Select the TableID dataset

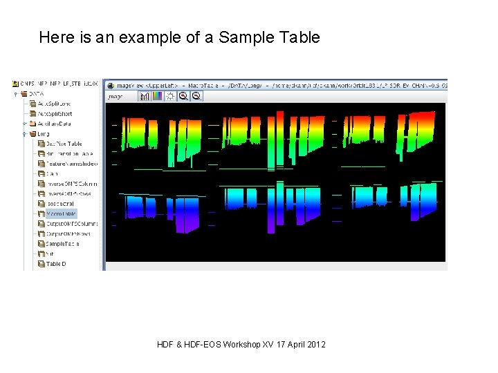pyautogui.click(x=56, y=264)
